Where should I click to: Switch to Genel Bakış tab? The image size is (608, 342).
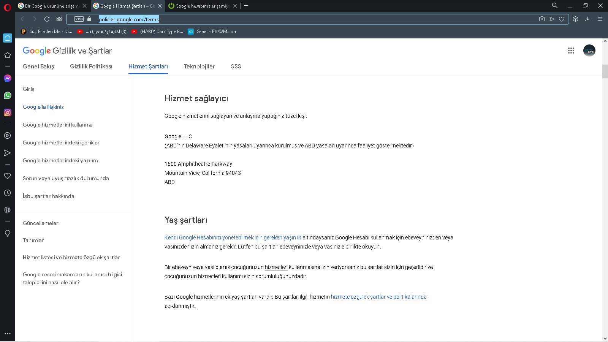[x=38, y=66]
